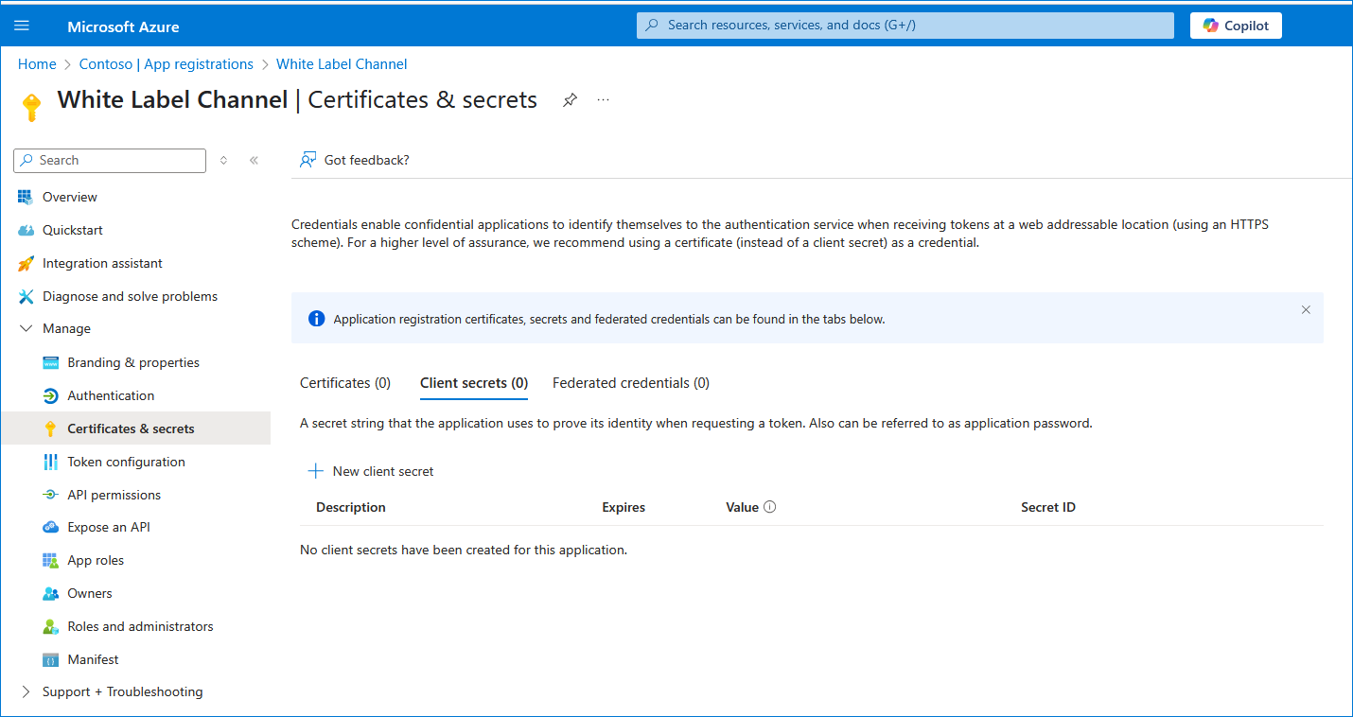Image resolution: width=1353 pixels, height=717 pixels.
Task: Toggle sidebar expand/collapse up-down arrows
Action: click(223, 161)
